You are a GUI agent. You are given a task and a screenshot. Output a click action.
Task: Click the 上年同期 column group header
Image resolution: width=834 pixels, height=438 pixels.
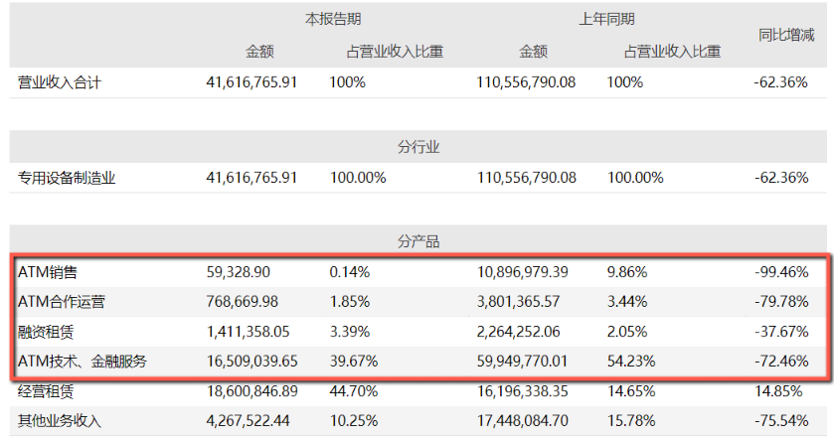pos(606,19)
